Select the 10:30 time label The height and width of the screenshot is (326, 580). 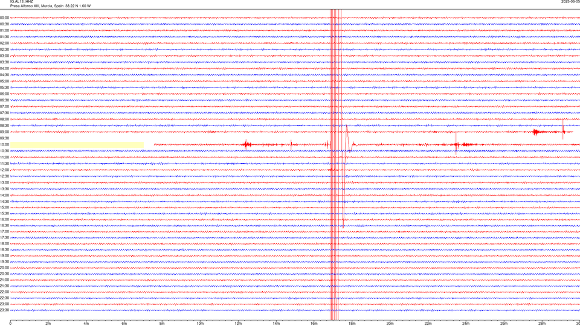pos(4,151)
